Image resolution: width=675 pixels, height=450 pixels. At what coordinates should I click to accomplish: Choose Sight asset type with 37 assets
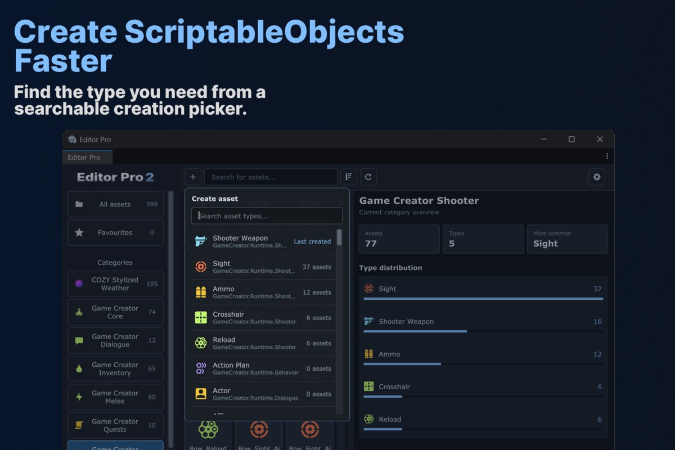coord(263,267)
